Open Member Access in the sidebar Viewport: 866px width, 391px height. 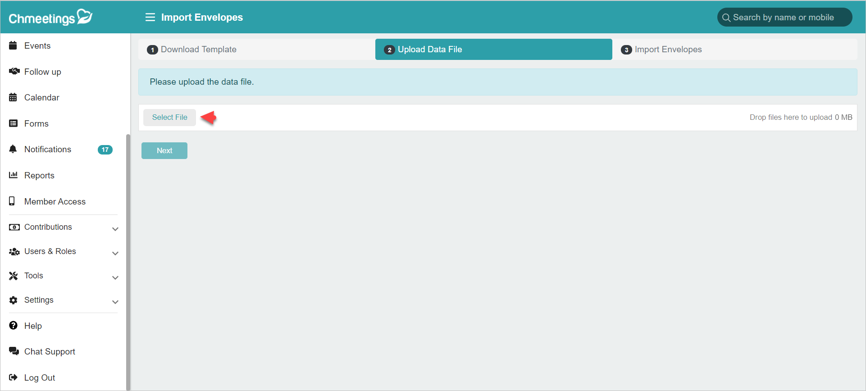(55, 201)
